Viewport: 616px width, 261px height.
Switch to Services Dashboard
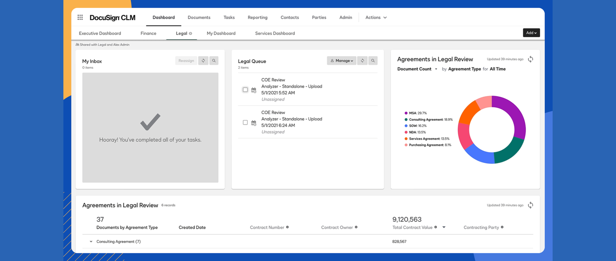click(275, 33)
